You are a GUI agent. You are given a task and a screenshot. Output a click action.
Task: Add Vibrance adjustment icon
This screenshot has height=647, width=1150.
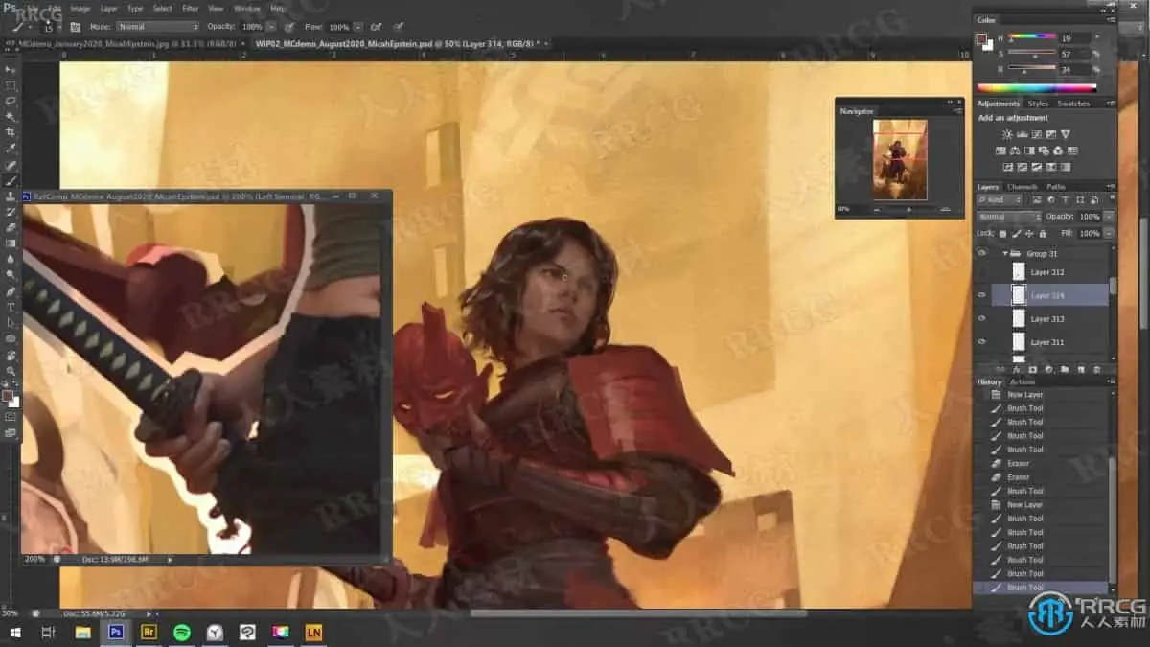[1066, 134]
